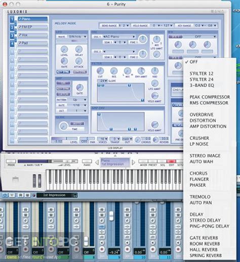Open channel 10 edit settings (e icon)
240x262 pixels.
(127, 221)
